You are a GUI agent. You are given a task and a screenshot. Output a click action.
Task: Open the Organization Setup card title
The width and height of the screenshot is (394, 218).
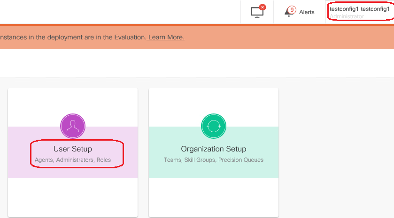pyautogui.click(x=214, y=149)
